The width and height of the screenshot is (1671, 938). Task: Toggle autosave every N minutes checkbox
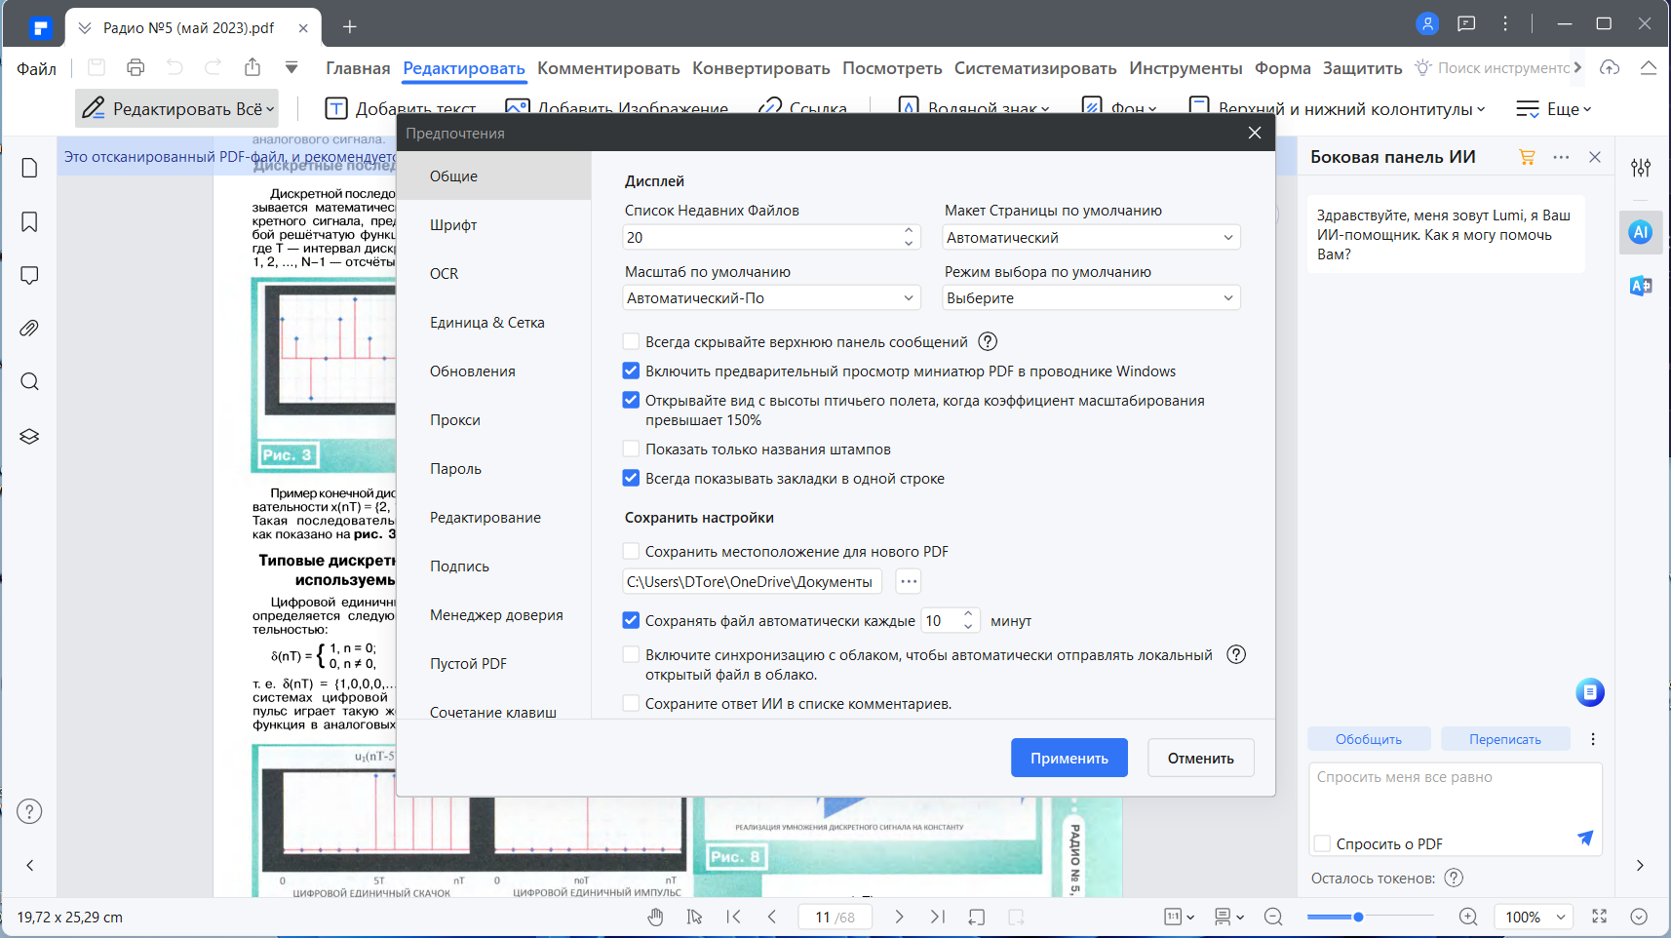tap(631, 620)
